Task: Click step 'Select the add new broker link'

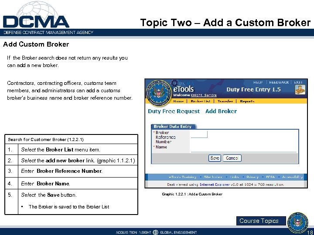Action: 78,161
